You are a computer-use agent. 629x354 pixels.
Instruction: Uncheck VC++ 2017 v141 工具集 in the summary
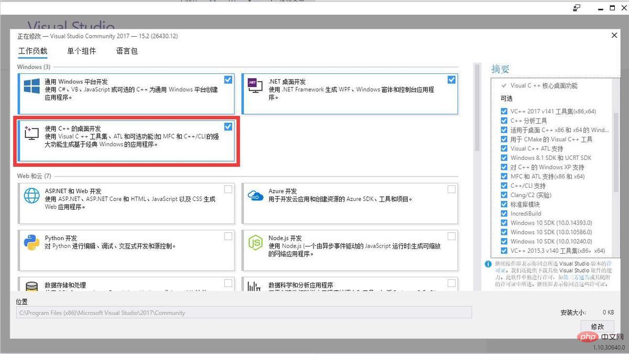504,111
